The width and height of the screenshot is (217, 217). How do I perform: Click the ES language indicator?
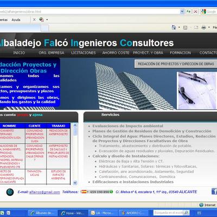tap(199, 213)
